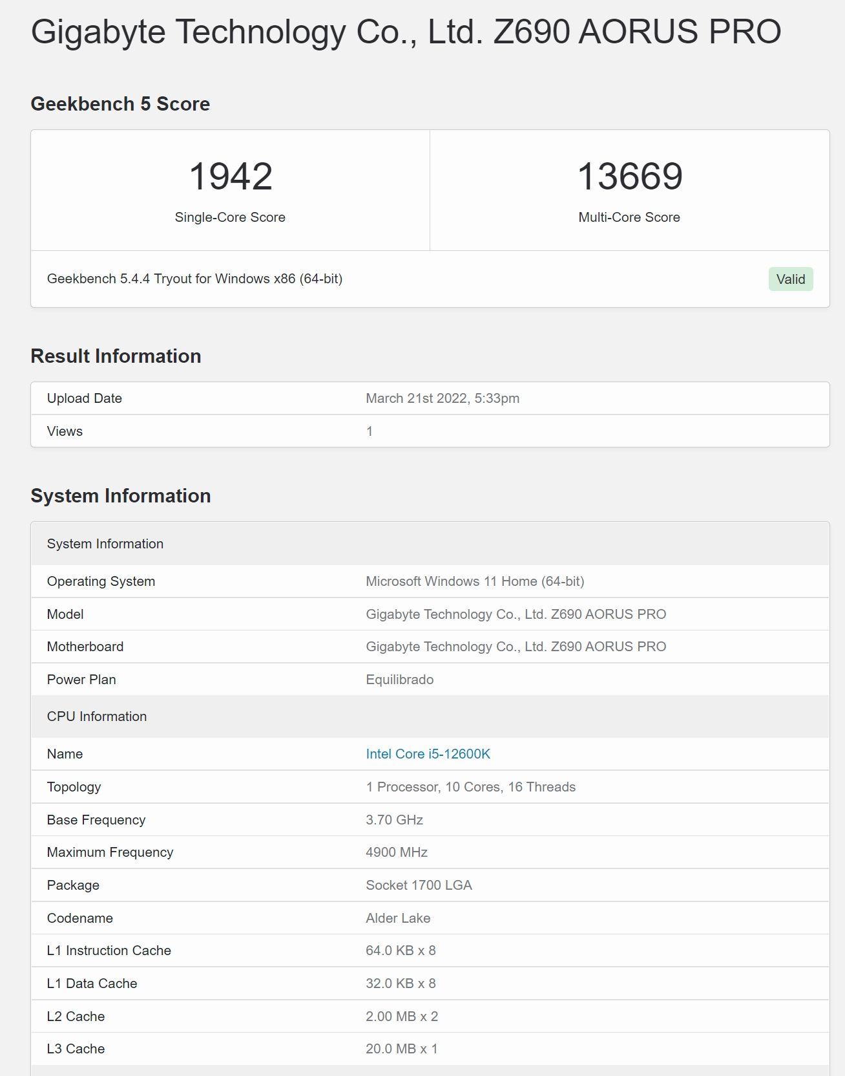Click the "Equilibrado" power plan value
Viewport: 845px width, 1076px height.
pos(399,680)
